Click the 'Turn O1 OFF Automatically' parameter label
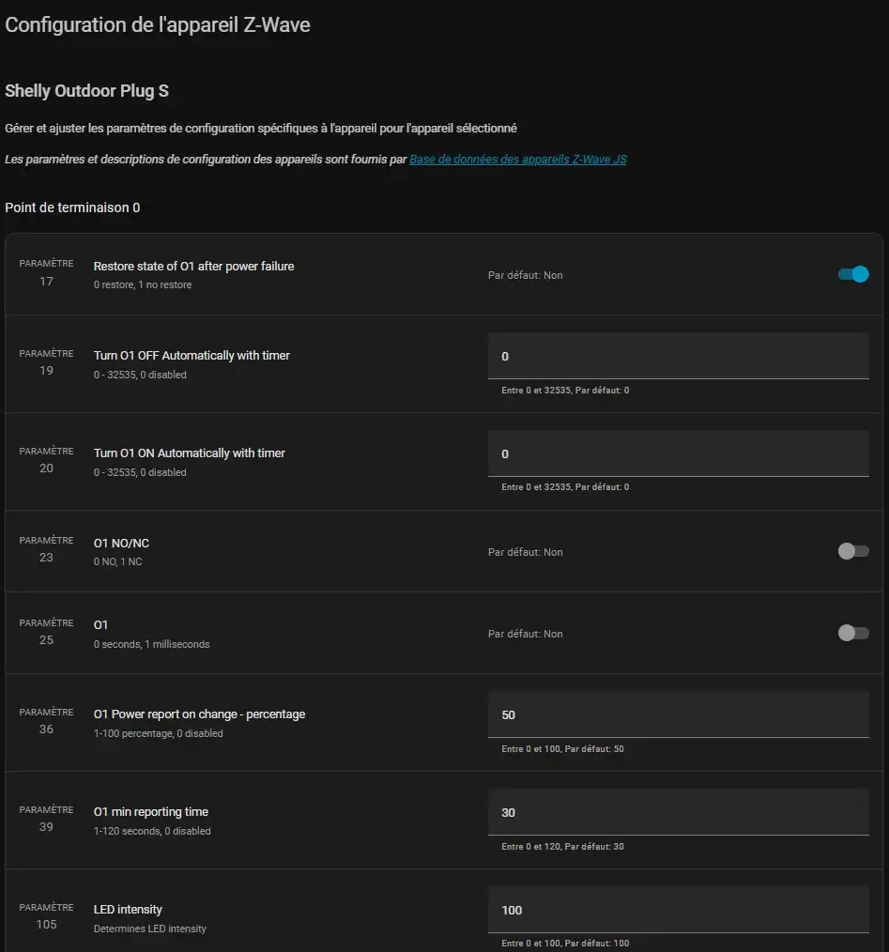Screen dimensions: 889x952 point(192,356)
